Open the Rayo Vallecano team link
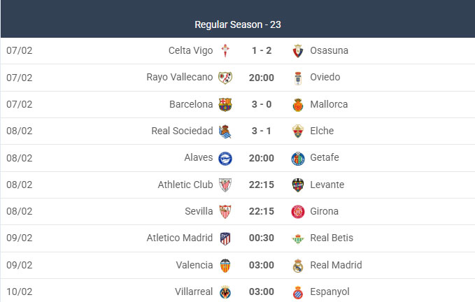Screen dimensions: 475x302 pyautogui.click(x=179, y=77)
